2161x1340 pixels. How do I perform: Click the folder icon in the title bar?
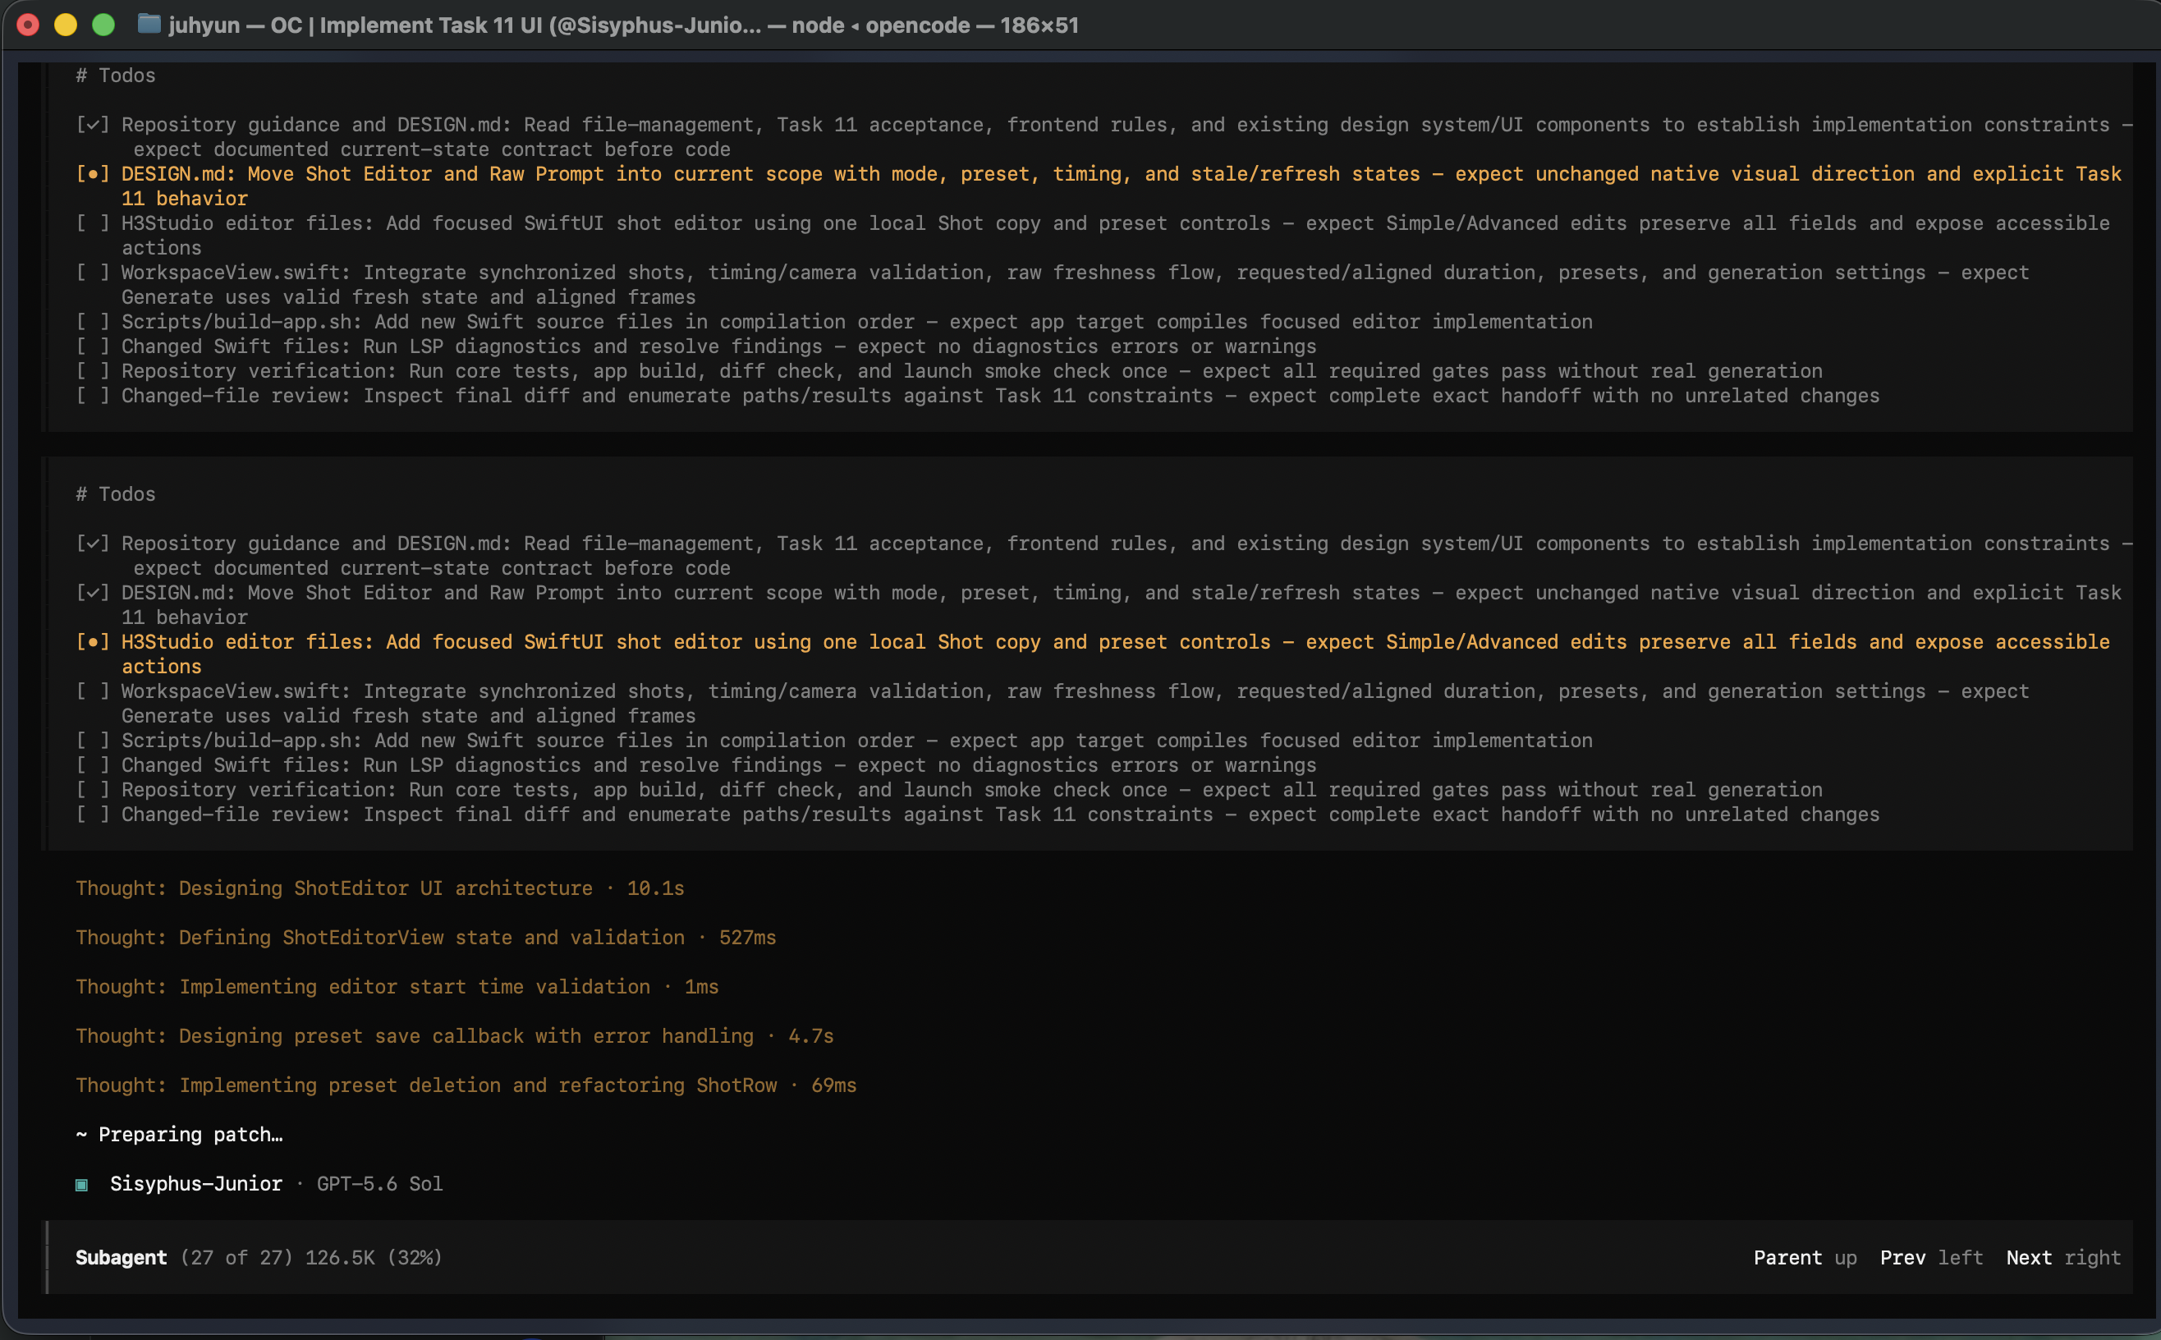pyautogui.click(x=149, y=24)
